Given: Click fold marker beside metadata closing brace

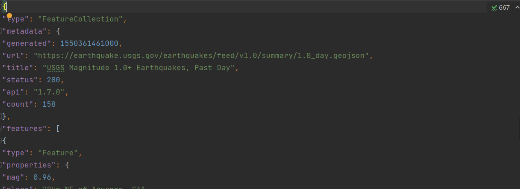Looking at the screenshot, I should [1, 116].
